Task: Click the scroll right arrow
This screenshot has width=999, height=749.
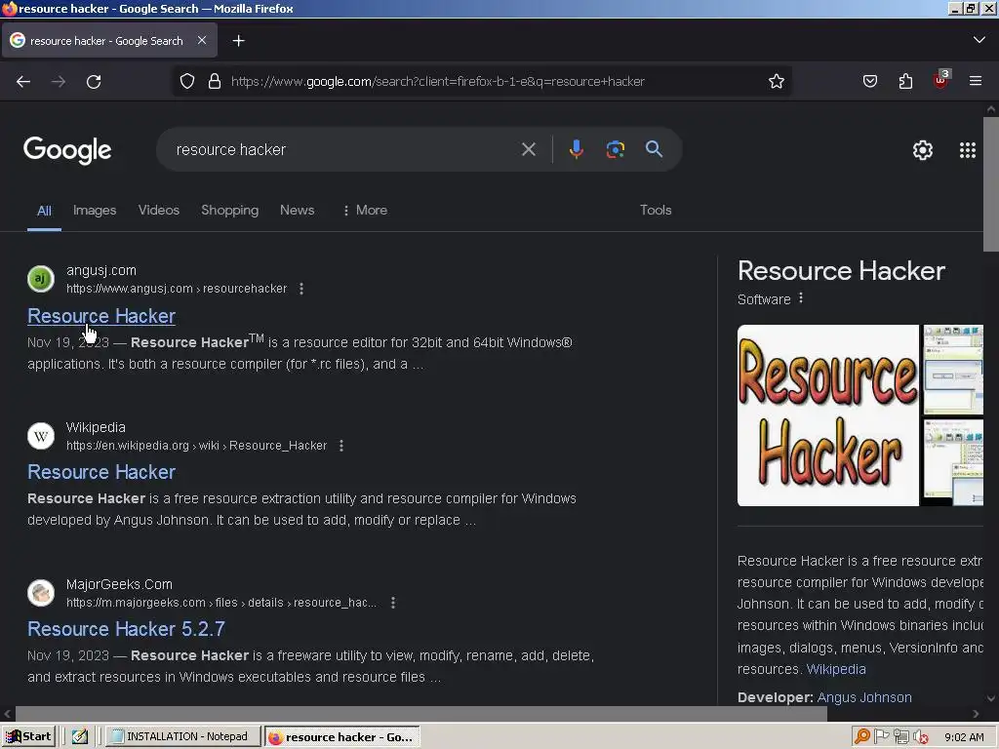Action: 976,714
